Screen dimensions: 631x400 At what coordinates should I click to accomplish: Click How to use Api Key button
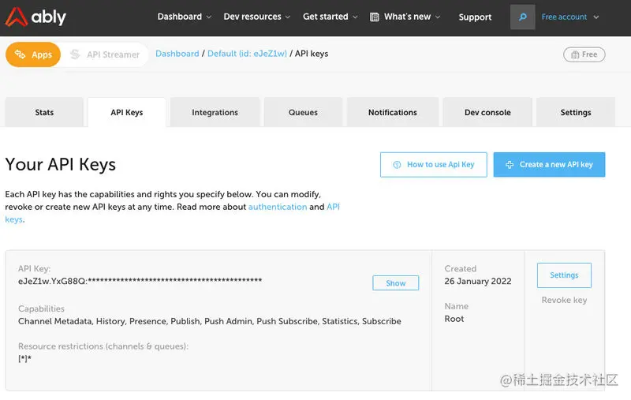pos(433,165)
